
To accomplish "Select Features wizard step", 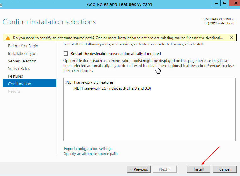I will click(x=15, y=76).
